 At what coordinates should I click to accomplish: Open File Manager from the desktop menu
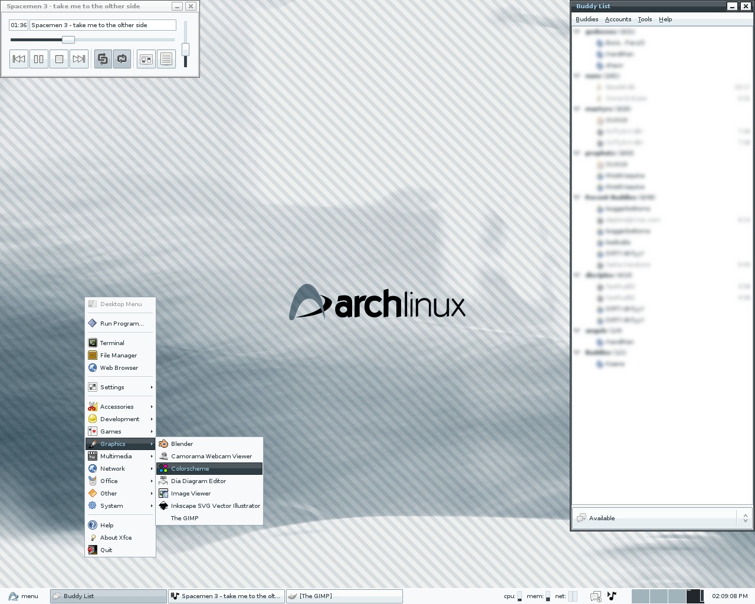tap(120, 355)
